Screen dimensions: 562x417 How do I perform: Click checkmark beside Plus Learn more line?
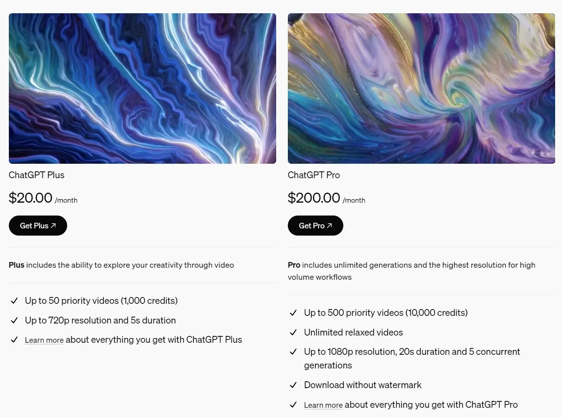click(x=14, y=340)
